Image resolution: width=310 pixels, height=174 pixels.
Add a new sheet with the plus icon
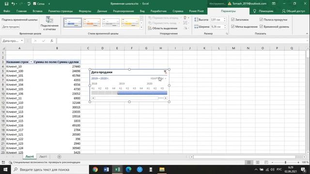59,157
